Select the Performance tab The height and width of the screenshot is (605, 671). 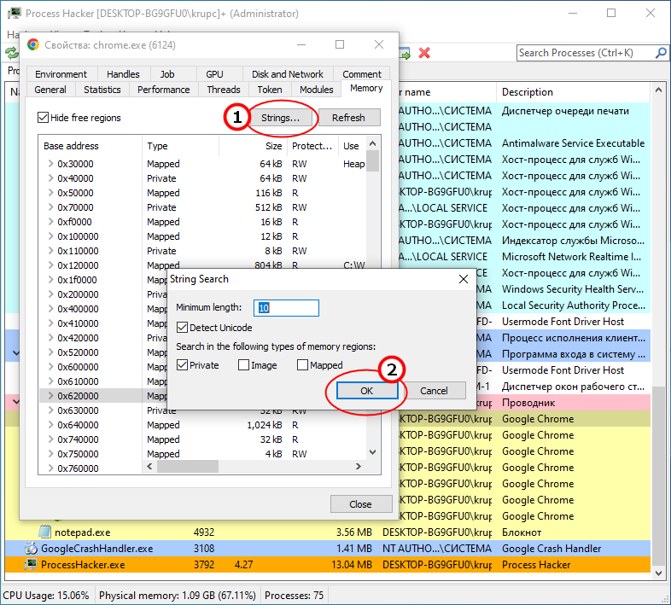tap(163, 90)
